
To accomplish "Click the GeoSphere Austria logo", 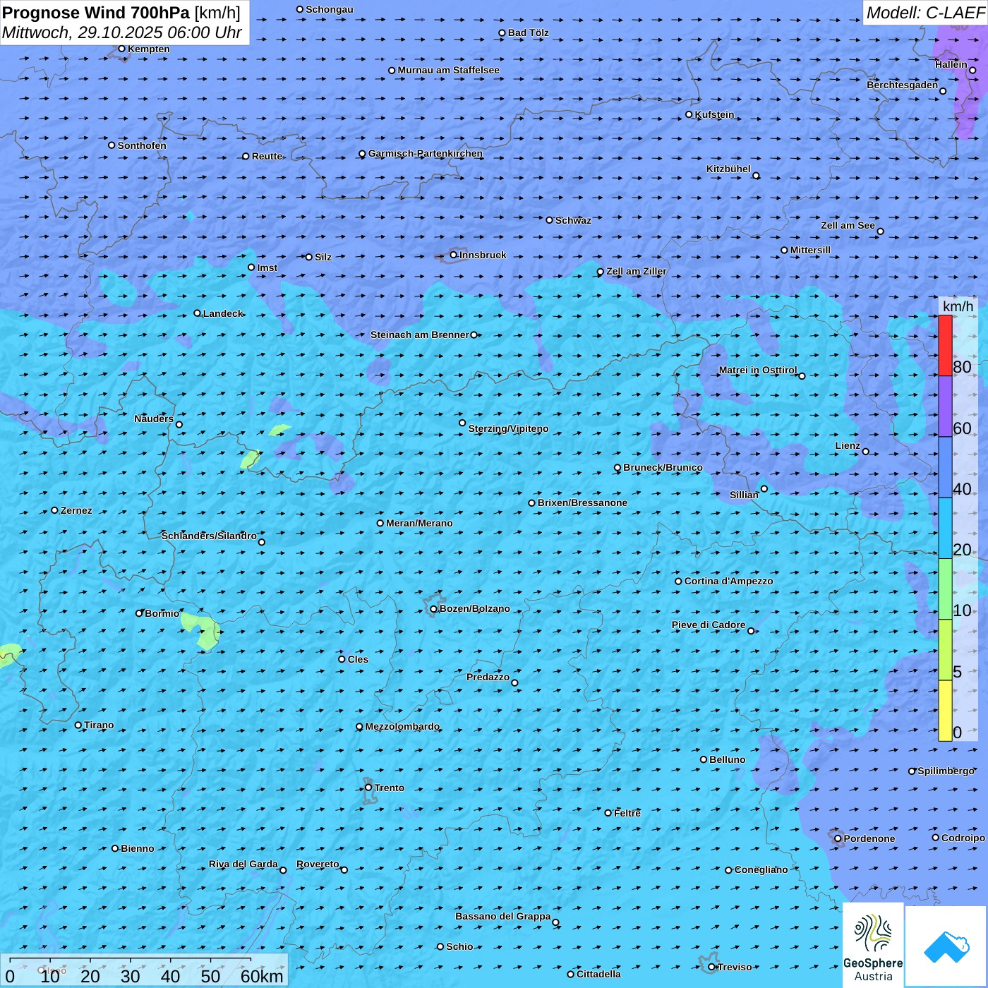I will pos(873,945).
